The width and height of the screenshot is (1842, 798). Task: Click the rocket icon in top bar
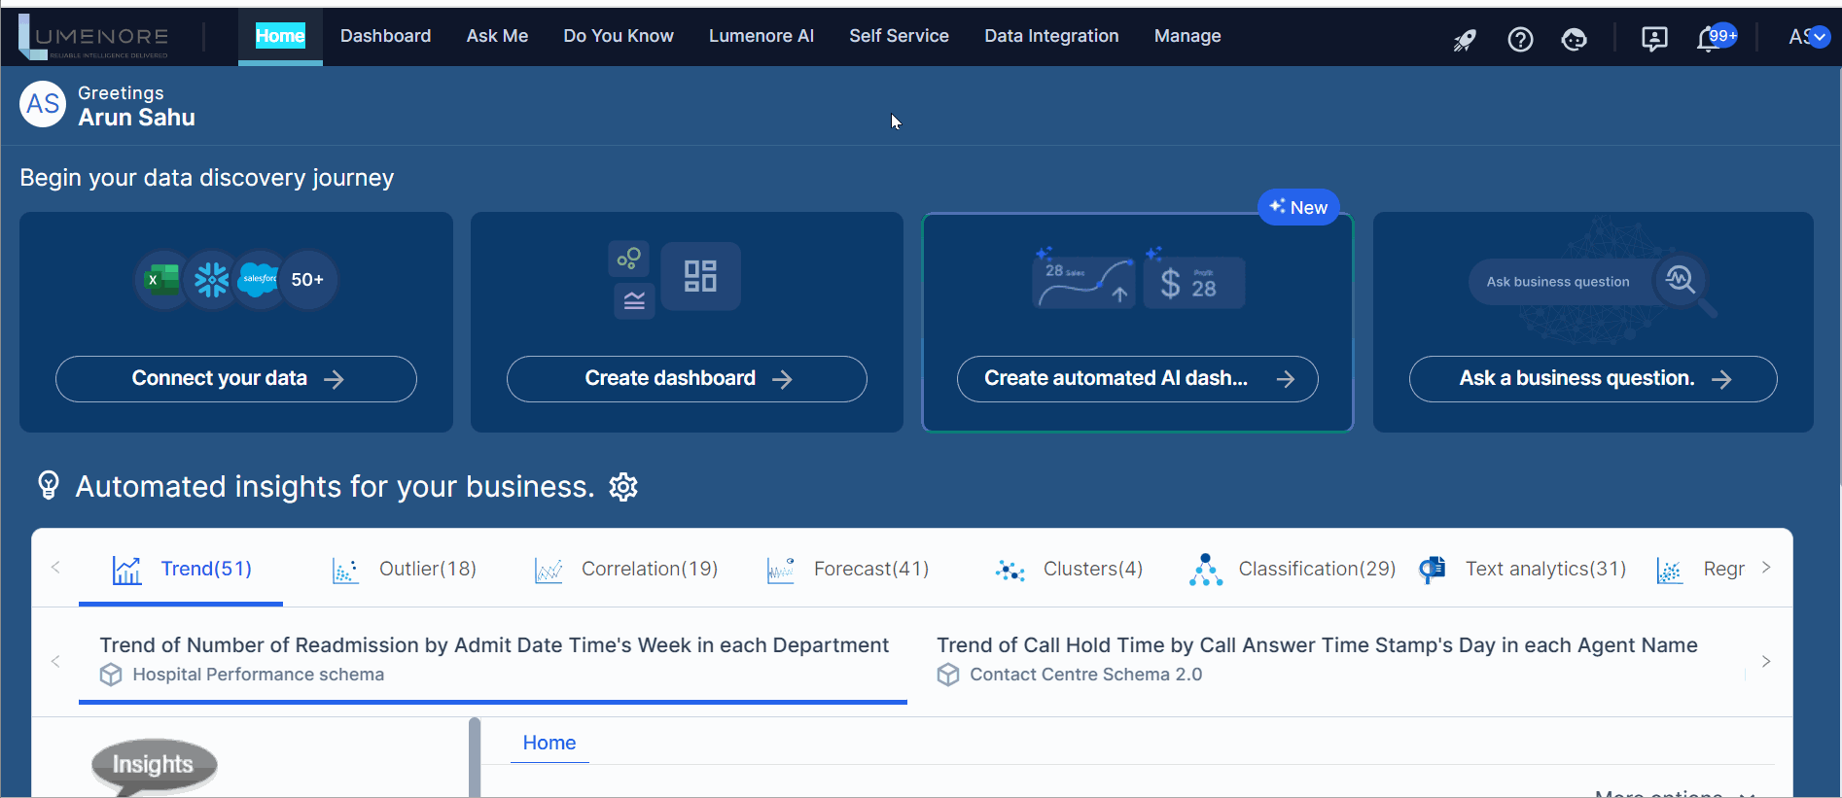[x=1465, y=39]
